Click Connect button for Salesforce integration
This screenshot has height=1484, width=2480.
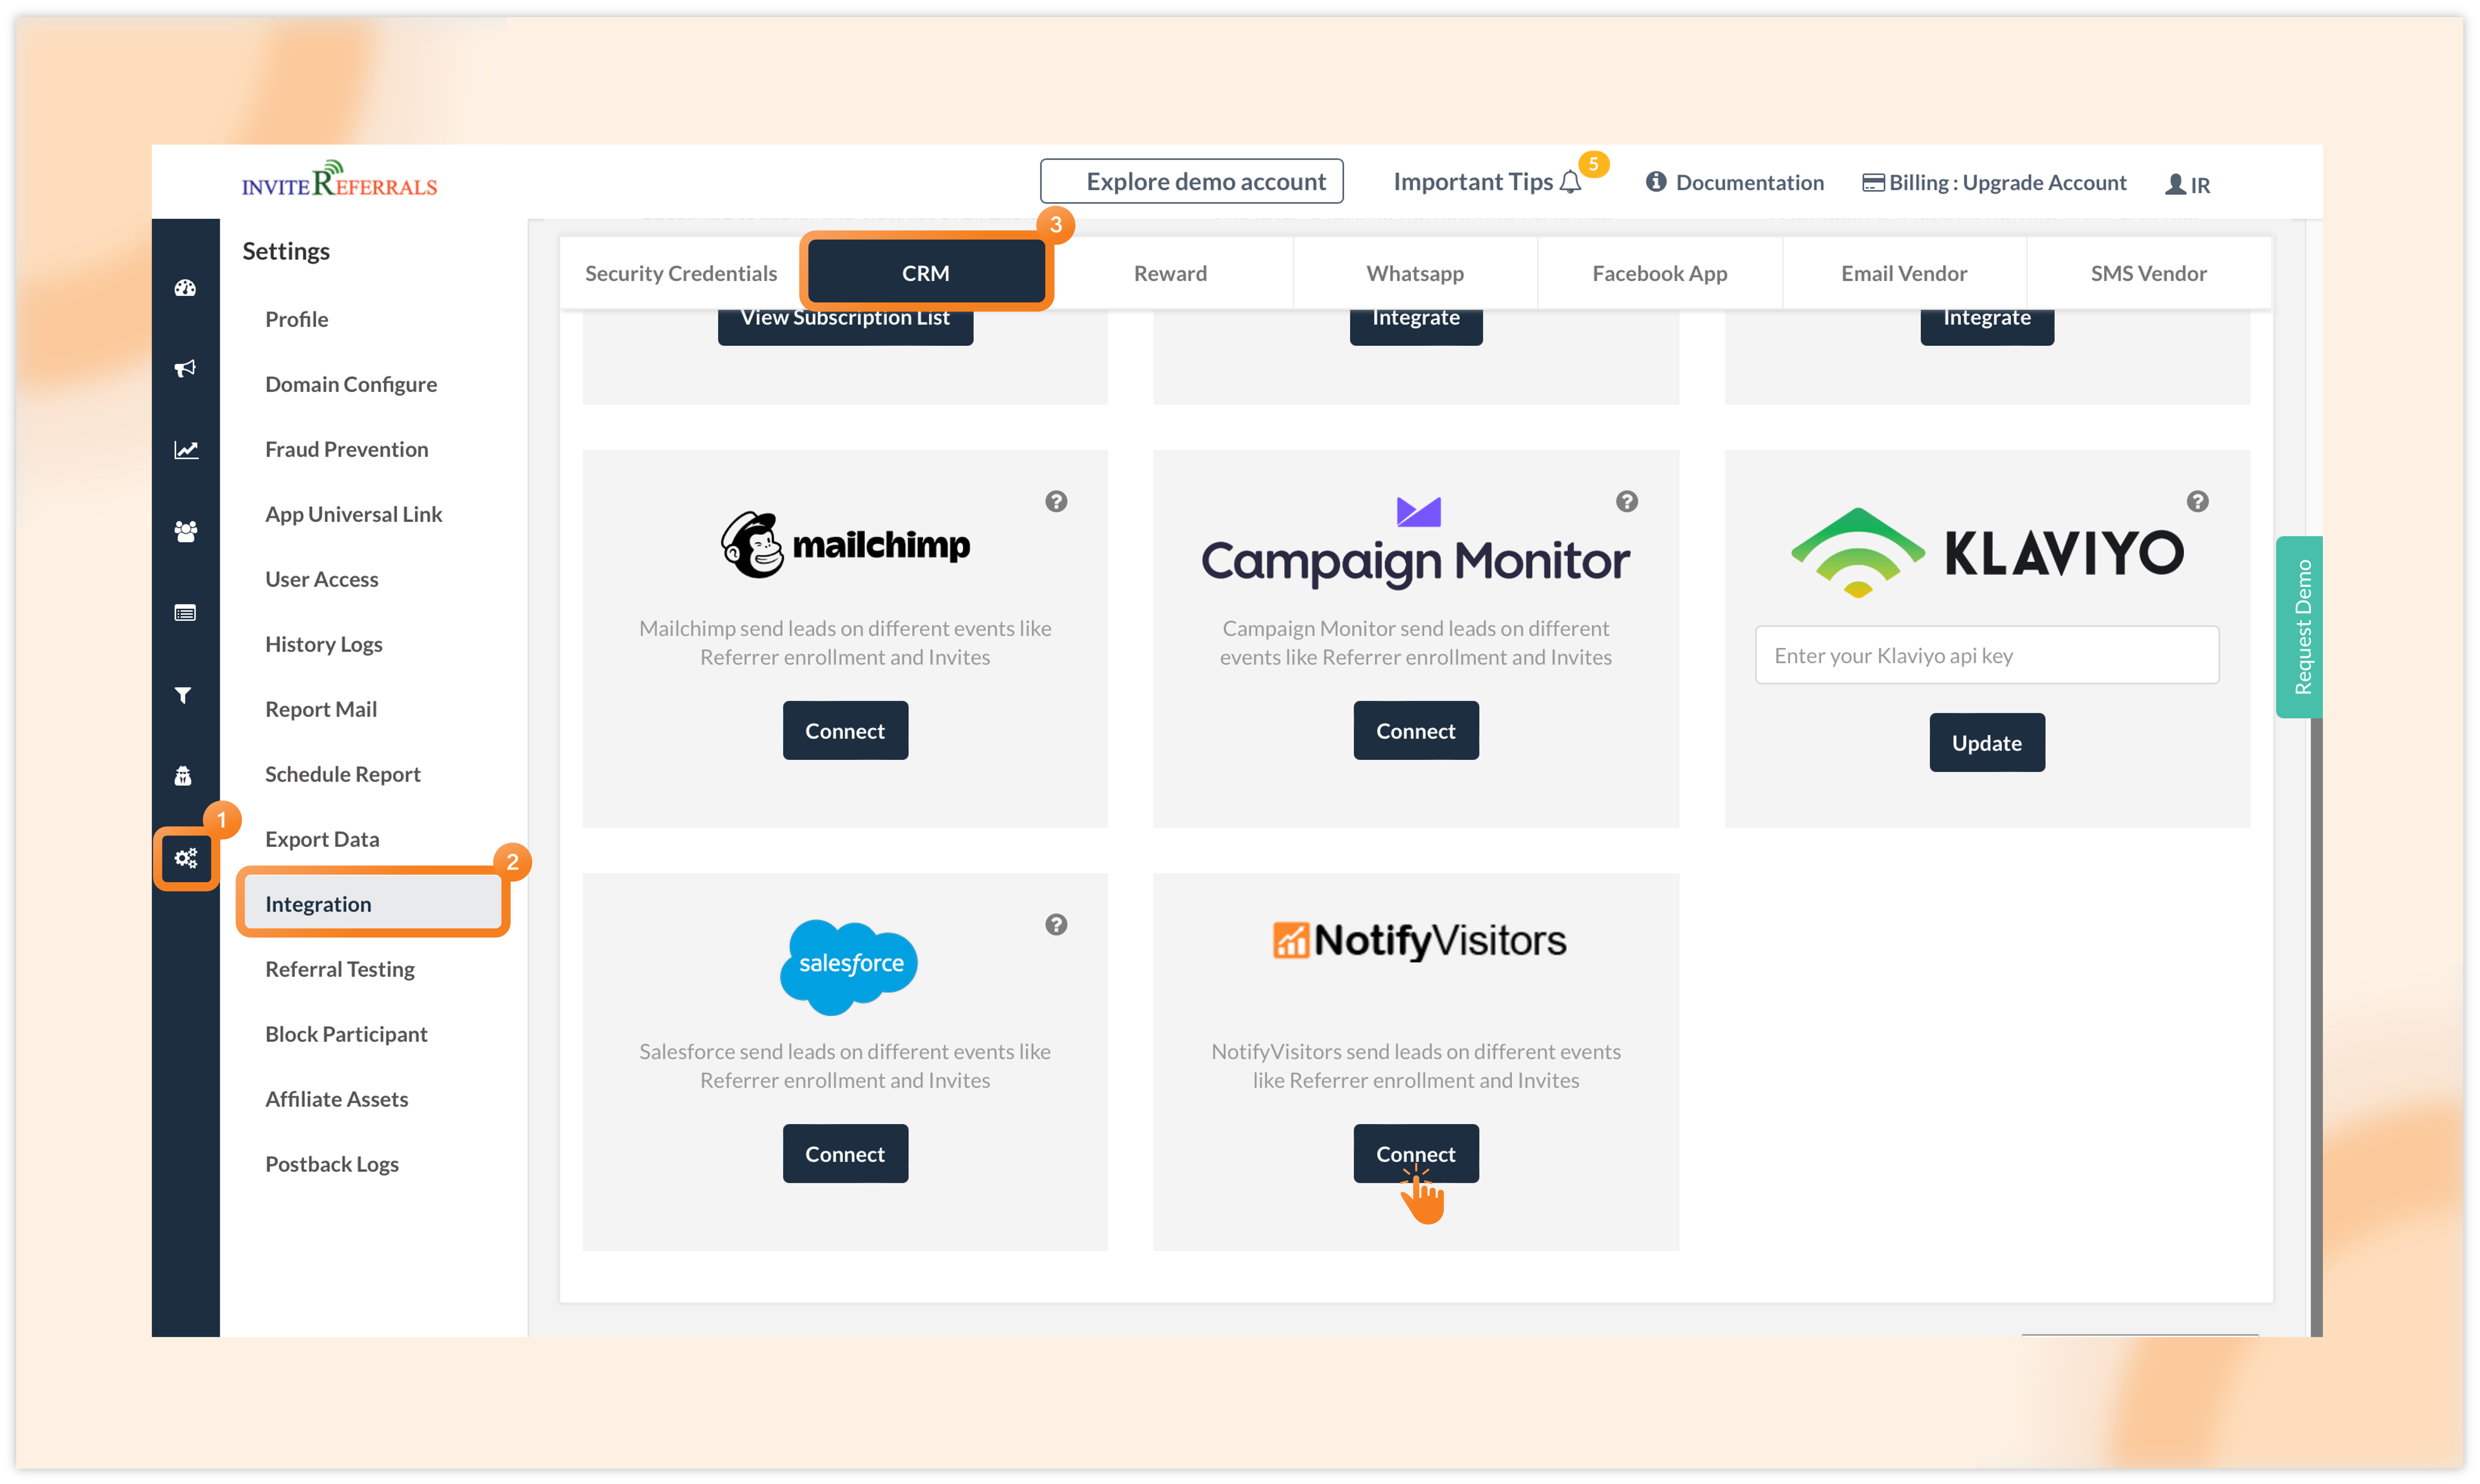click(x=844, y=1154)
